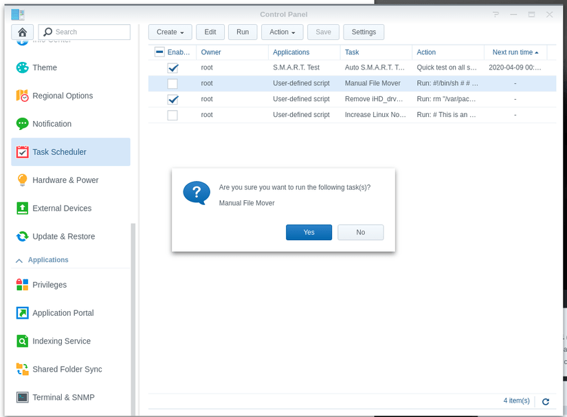Viewport: 567px width, 417px height.
Task: Toggle the select-all Enabled header checkbox
Action: pos(159,52)
